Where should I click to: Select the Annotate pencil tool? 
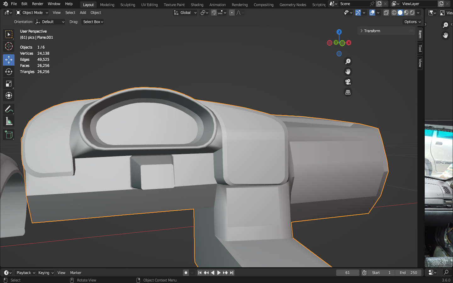point(9,109)
